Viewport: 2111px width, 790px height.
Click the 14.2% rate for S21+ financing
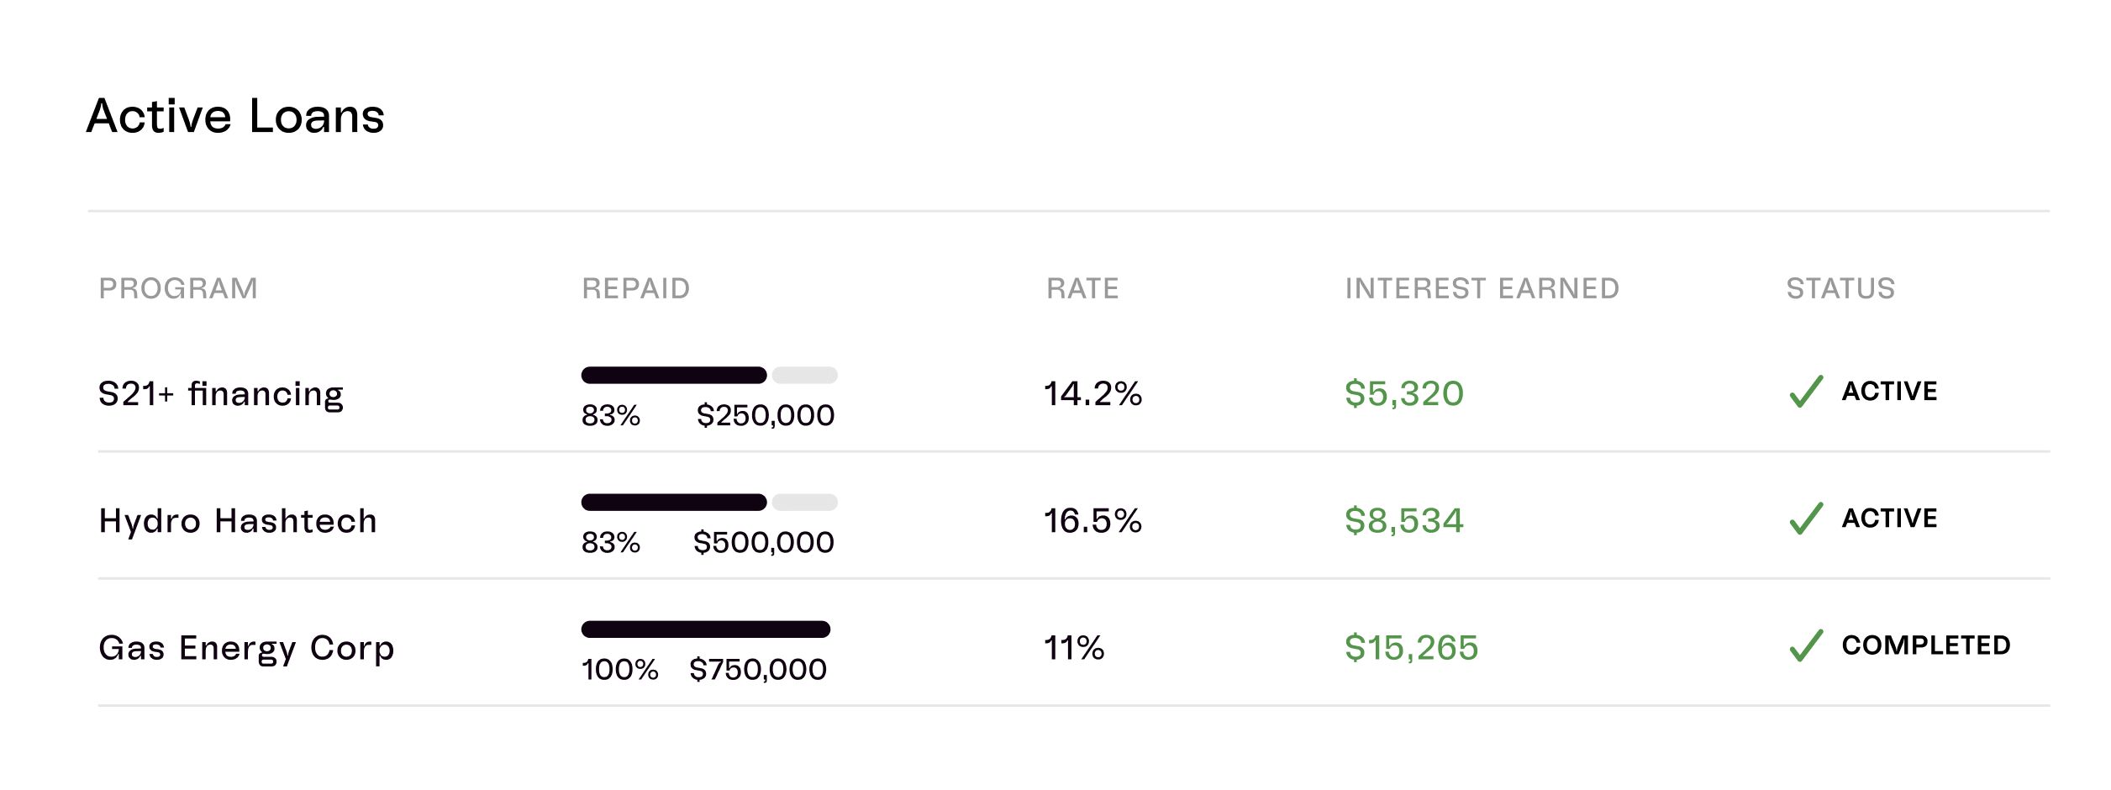[x=1092, y=393]
